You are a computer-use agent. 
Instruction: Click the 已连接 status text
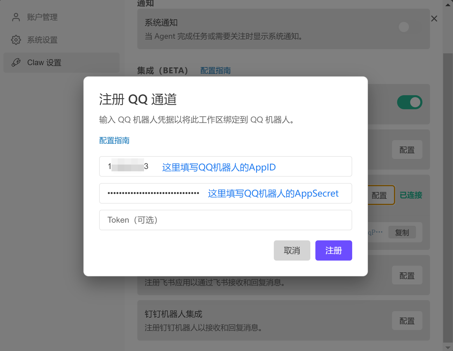point(411,195)
